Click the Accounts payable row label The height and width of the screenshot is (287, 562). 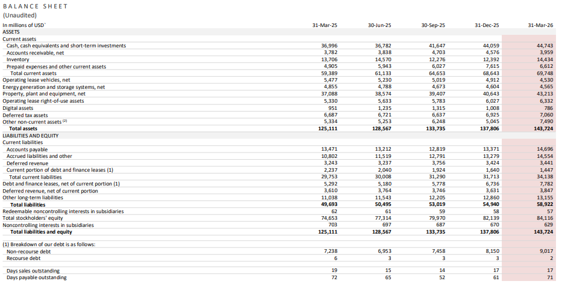27,149
